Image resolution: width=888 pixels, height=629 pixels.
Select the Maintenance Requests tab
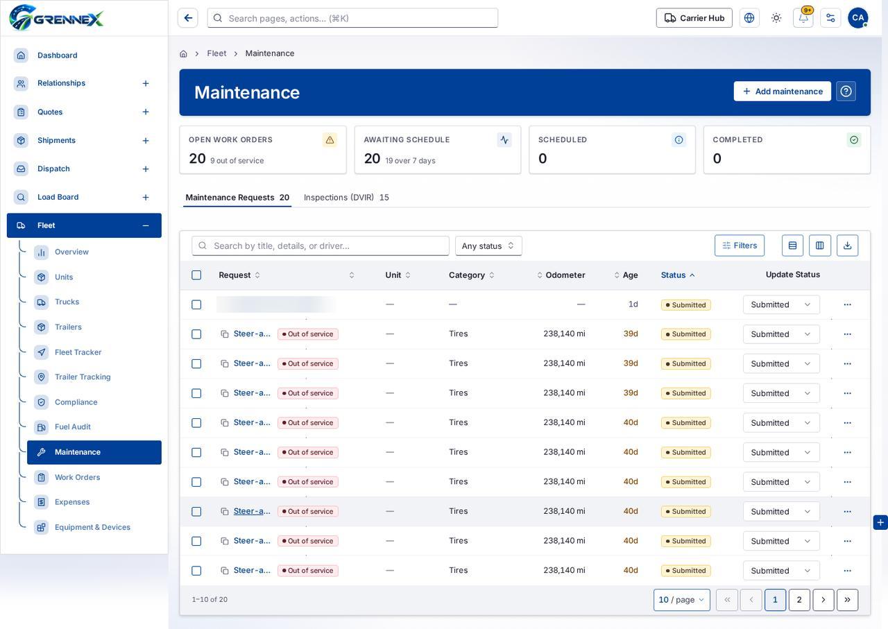(x=237, y=198)
